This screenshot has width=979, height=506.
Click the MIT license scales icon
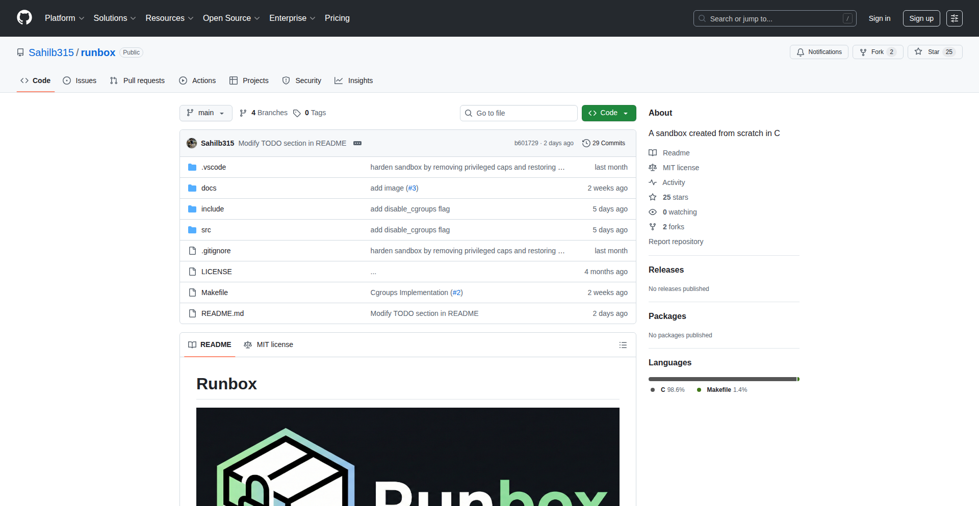(653, 167)
